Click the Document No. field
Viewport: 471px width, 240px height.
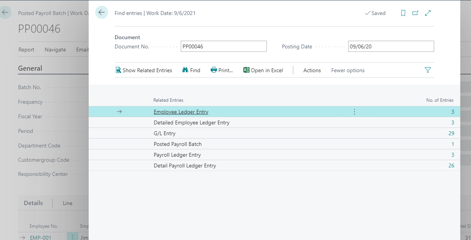tap(223, 46)
